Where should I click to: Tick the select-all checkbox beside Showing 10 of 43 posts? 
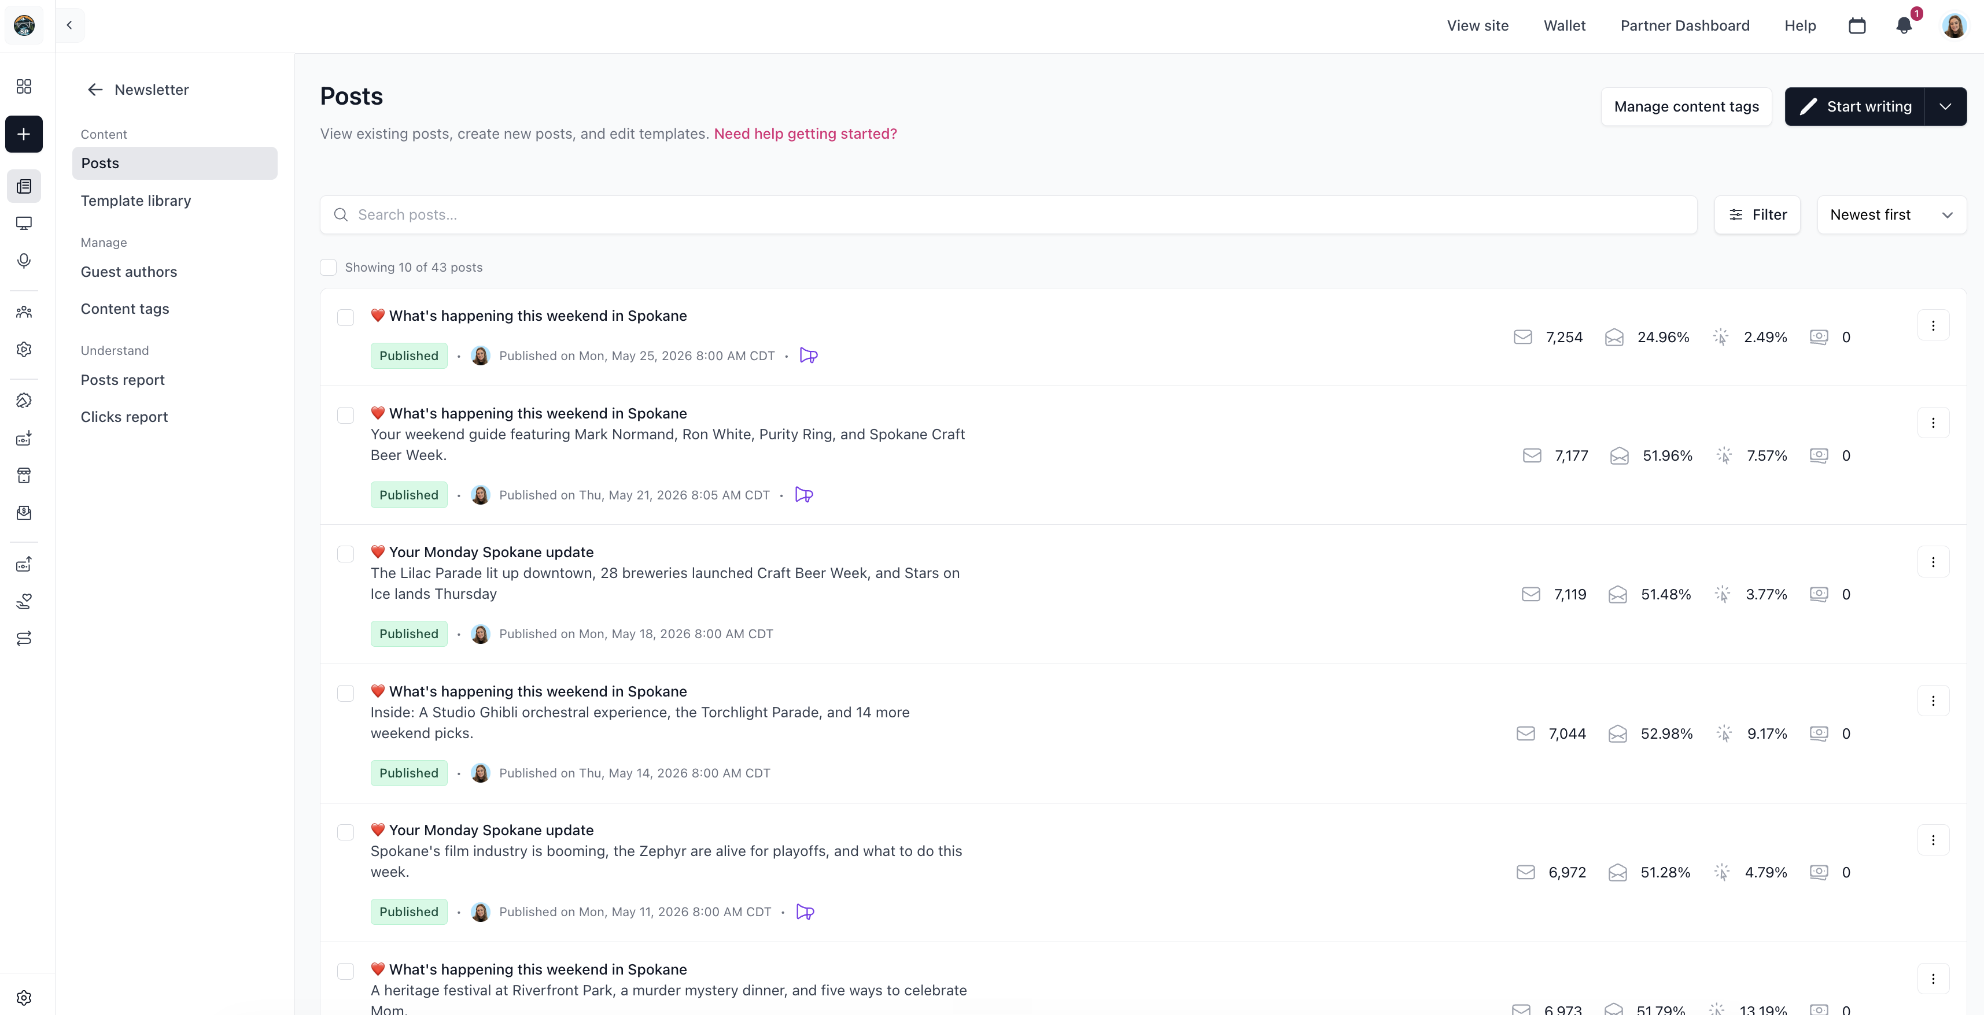click(x=328, y=267)
